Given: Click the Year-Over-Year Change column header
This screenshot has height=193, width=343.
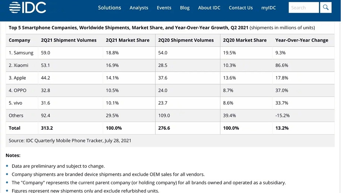Looking at the screenshot, I should coord(302,40).
